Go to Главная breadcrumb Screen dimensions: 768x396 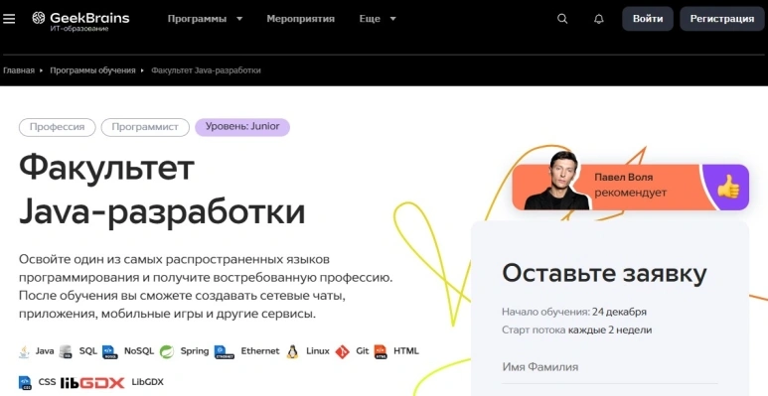tap(19, 70)
